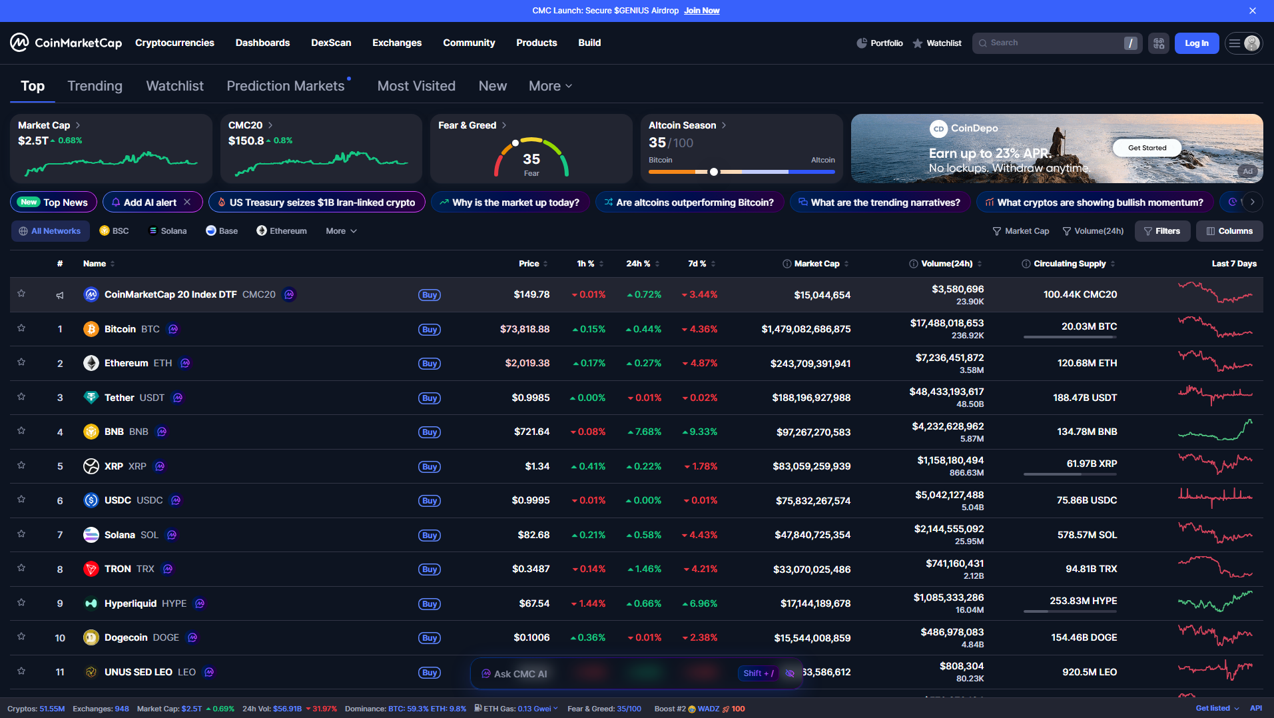Viewport: 1274px width, 718px height.
Task: Click the AI icon next to Ethereum ETH
Action: pos(185,363)
